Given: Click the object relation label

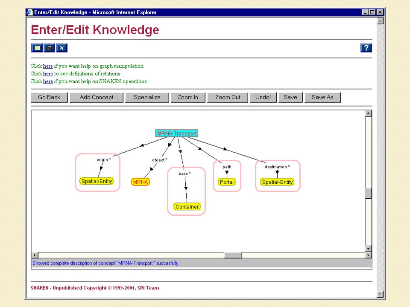Looking at the screenshot, I should coord(159,160).
